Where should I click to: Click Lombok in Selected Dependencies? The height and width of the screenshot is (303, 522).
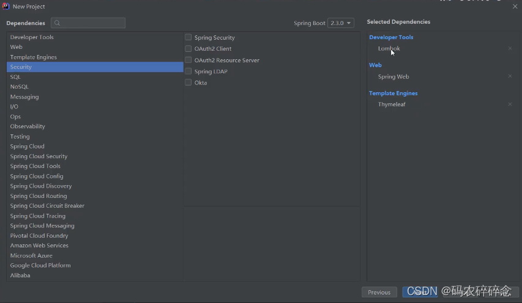coord(389,48)
